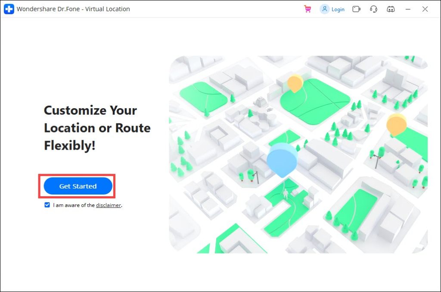Viewport: 441px width, 292px height.
Task: Open the disclaimer link
Action: (x=108, y=205)
